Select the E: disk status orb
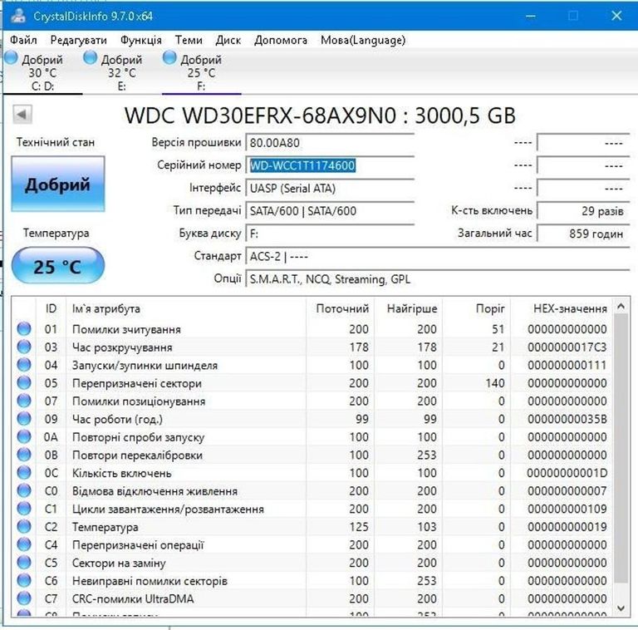Viewport: 638px width, 630px height. tap(91, 58)
